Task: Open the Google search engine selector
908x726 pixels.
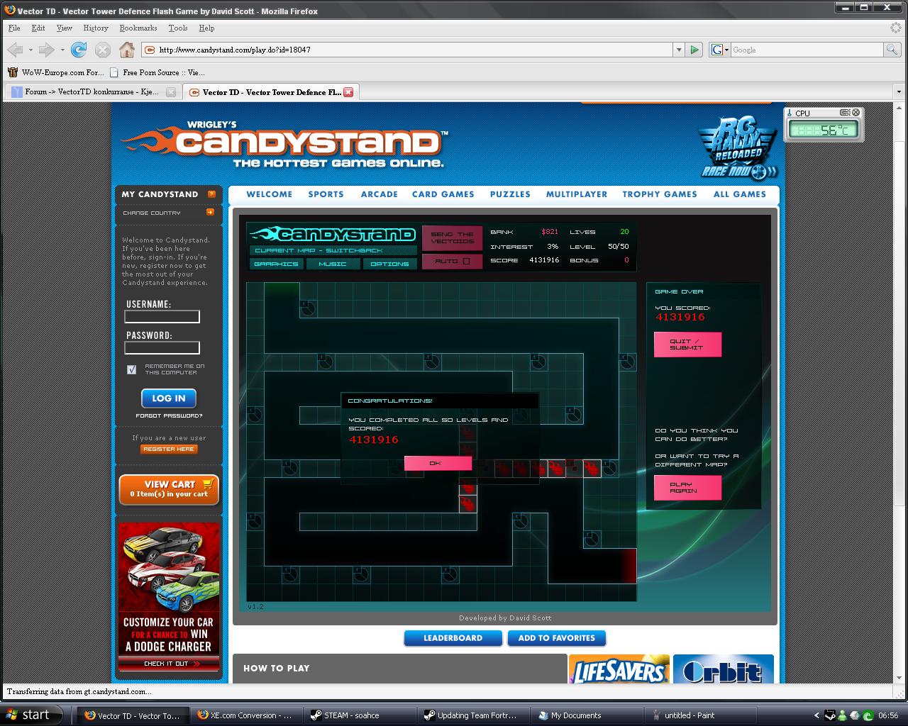Action: tap(719, 50)
